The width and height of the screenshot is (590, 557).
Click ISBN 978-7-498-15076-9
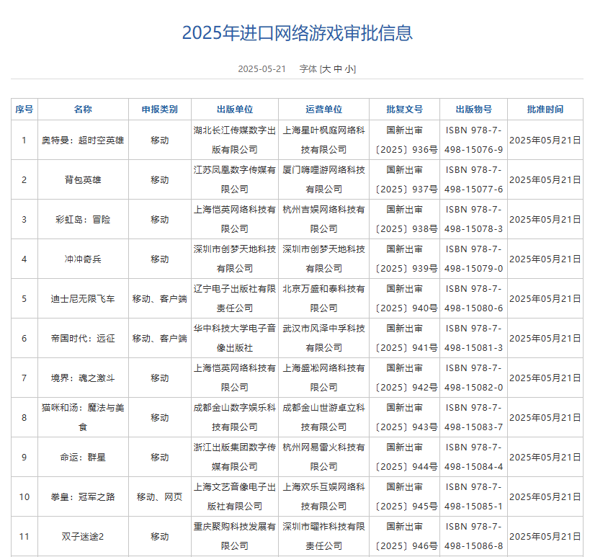473,140
